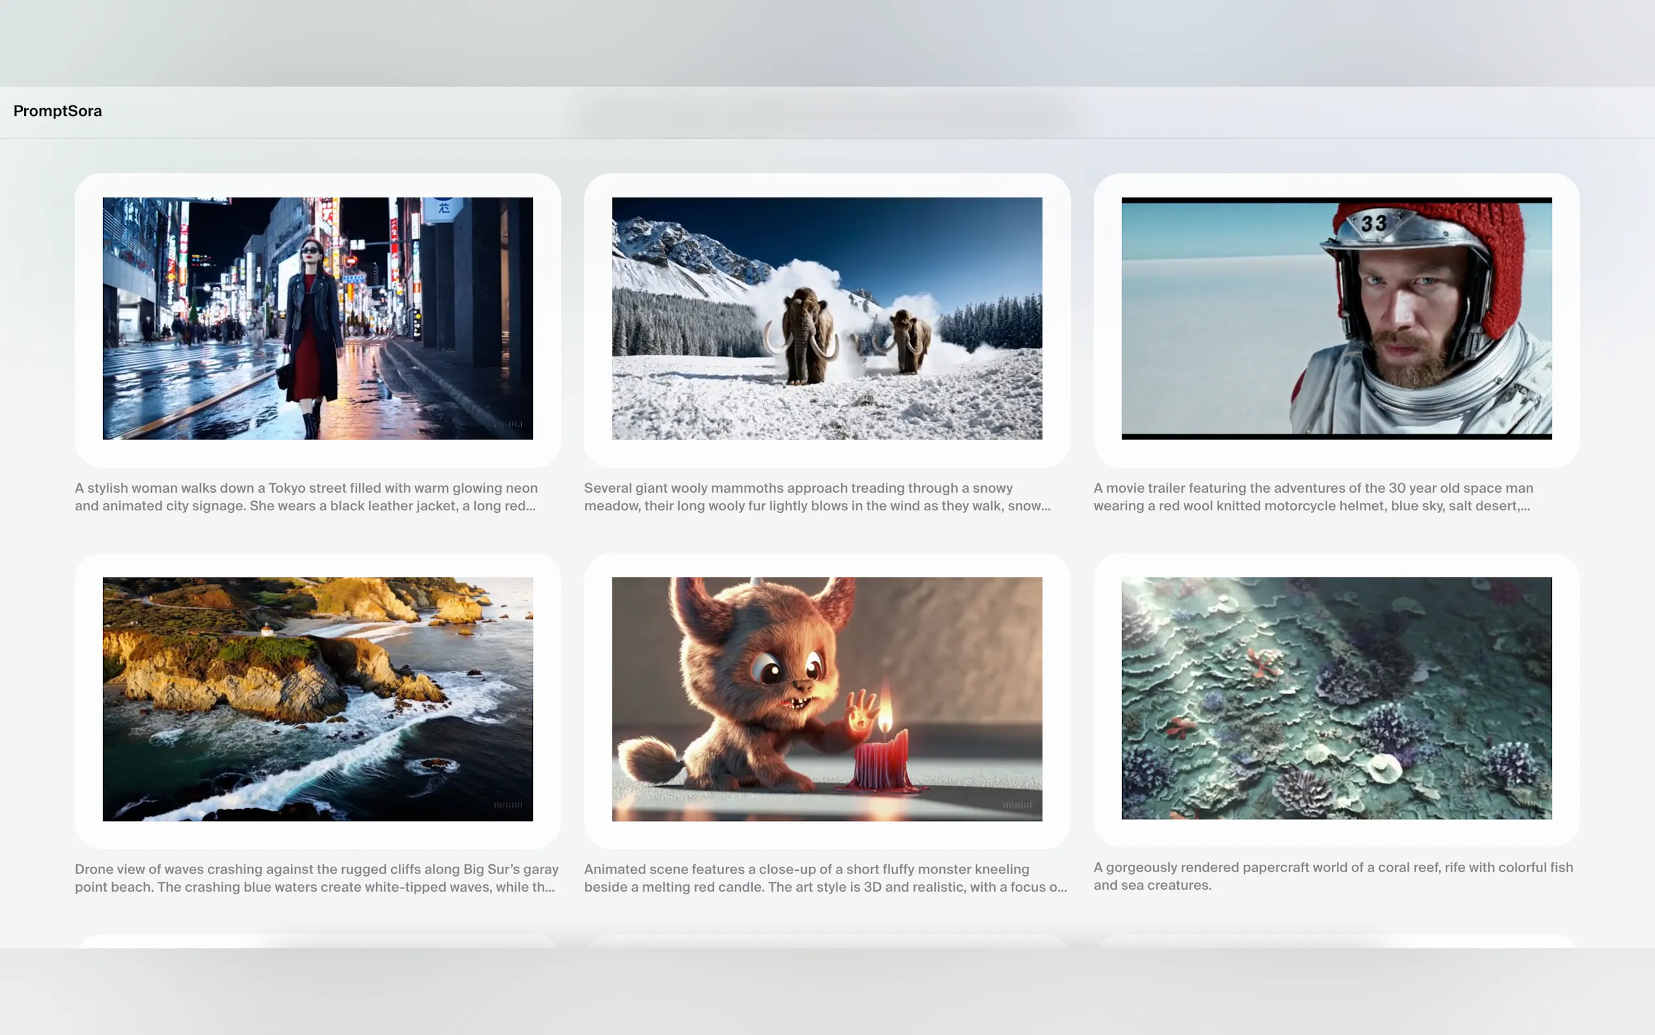The width and height of the screenshot is (1655, 1035).
Task: Select the 'Several giant wooly mammoths' prompt text
Action: 816,497
